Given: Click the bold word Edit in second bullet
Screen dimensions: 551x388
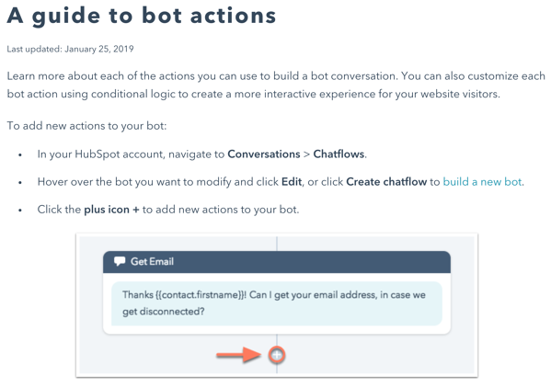Looking at the screenshot, I should (292, 181).
